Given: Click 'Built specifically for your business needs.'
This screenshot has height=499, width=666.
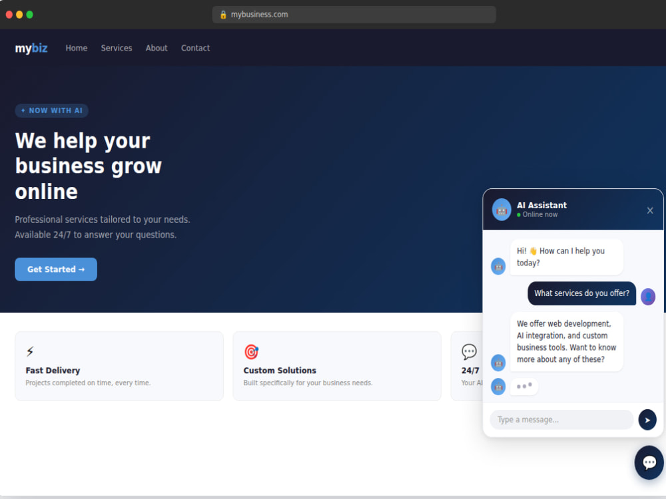Looking at the screenshot, I should [308, 383].
